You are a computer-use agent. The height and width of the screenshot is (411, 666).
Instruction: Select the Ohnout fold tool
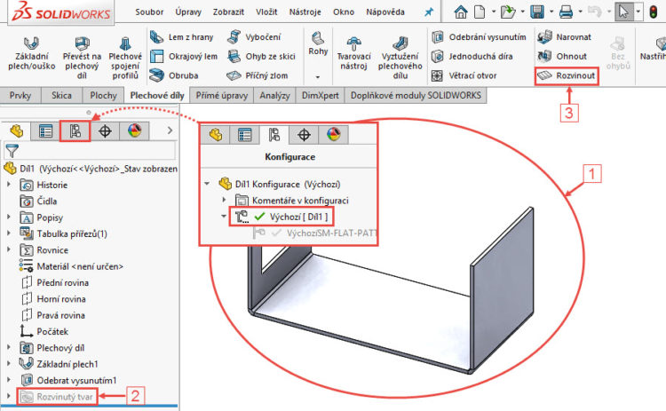pos(561,56)
